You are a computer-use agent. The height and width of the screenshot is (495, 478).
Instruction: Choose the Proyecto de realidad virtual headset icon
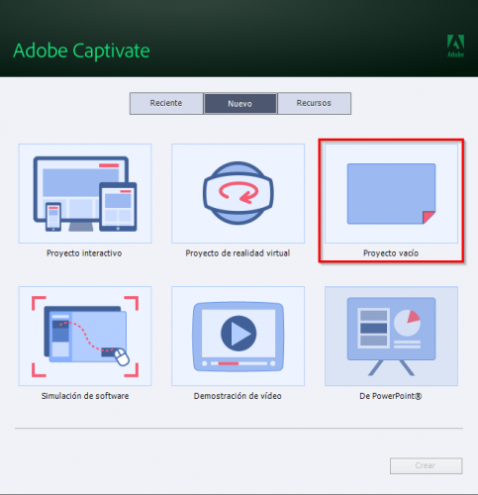(x=238, y=193)
